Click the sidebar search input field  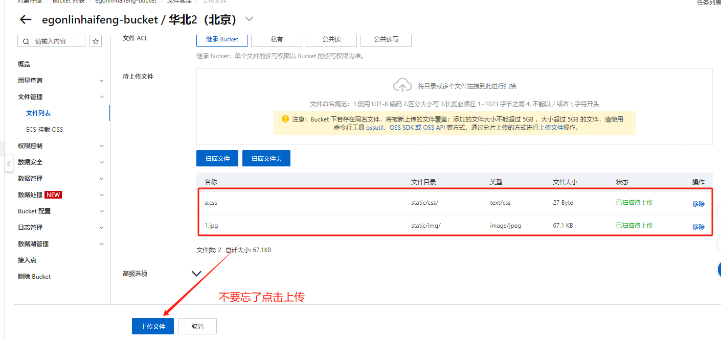57,41
